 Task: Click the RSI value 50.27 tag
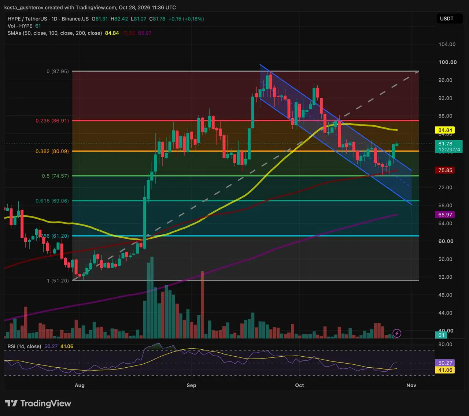445,363
